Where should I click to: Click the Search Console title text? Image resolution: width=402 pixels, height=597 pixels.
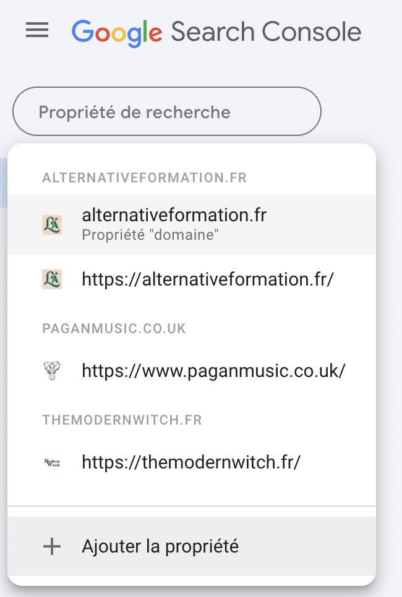266,32
